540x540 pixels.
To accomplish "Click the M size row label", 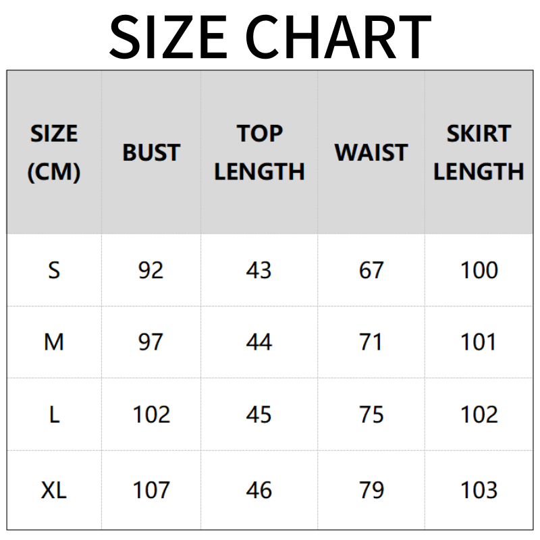I will [54, 342].
